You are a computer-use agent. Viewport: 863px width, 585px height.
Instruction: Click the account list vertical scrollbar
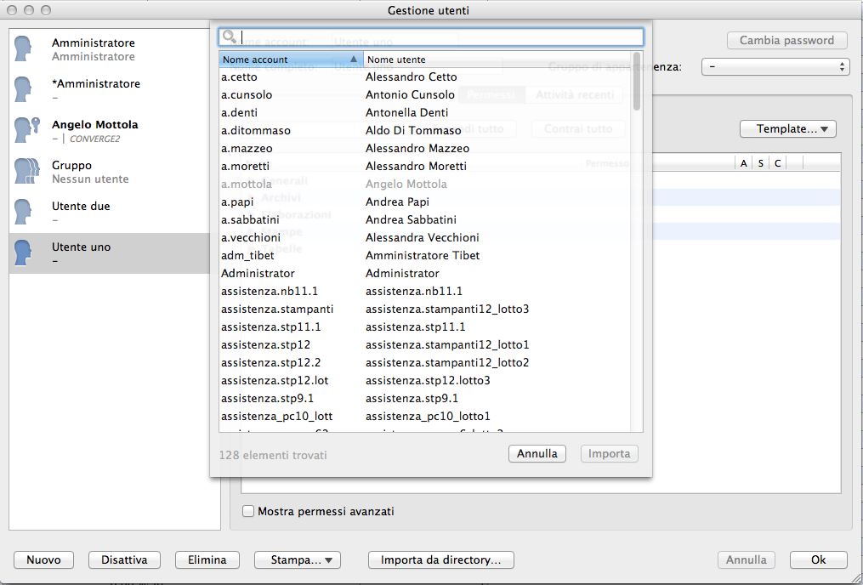click(637, 255)
